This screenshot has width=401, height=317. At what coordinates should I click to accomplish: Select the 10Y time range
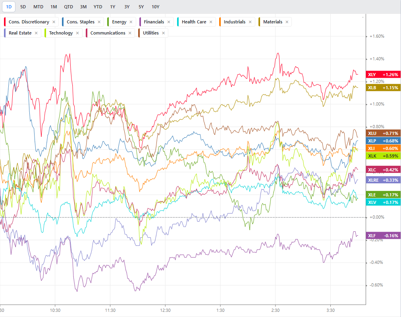pyautogui.click(x=155, y=7)
